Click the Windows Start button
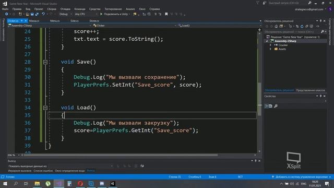This screenshot has width=334, height=188. [5, 184]
